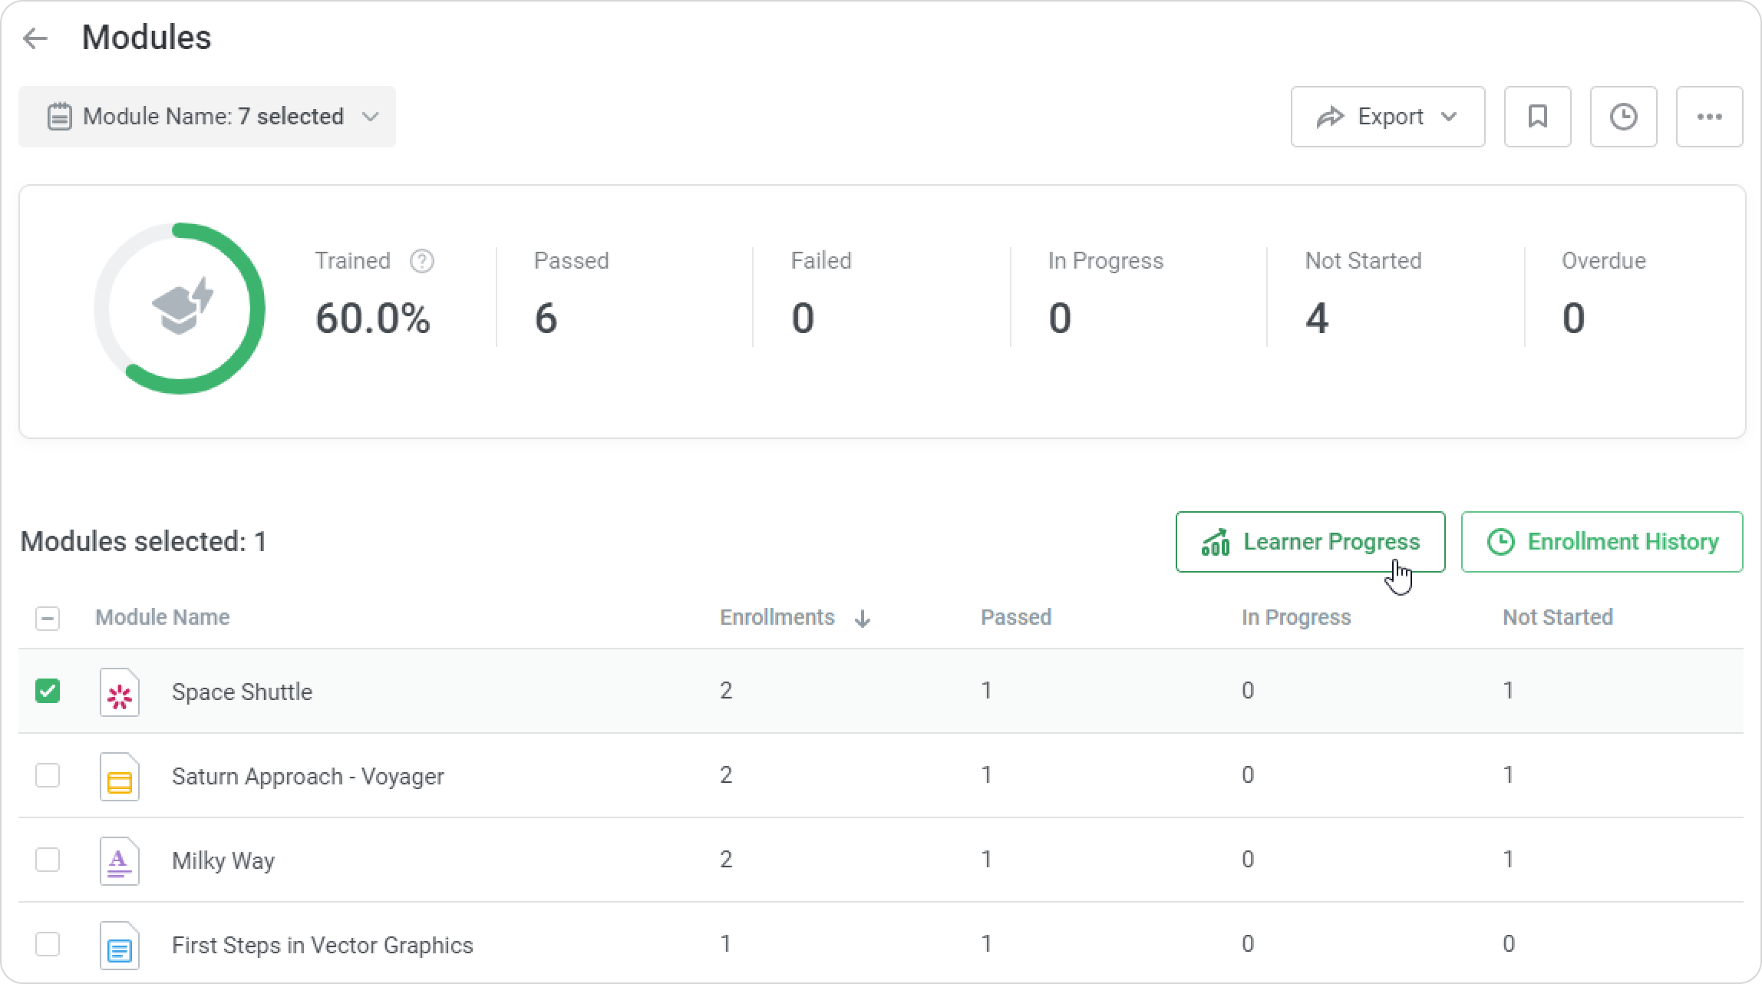Open Enrollment History
Image resolution: width=1762 pixels, height=984 pixels.
tap(1602, 542)
